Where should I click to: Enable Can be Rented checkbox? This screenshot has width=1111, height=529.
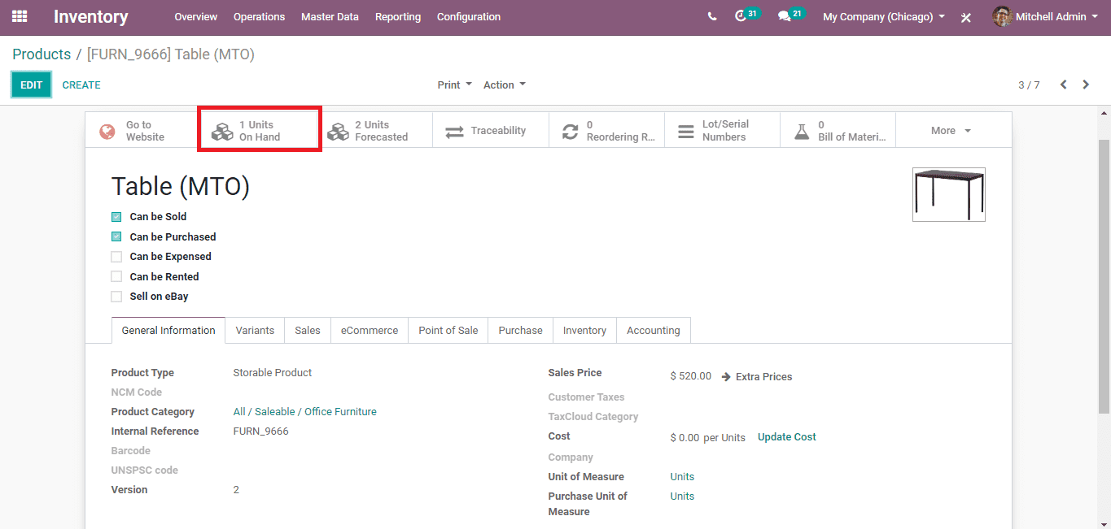tap(116, 277)
